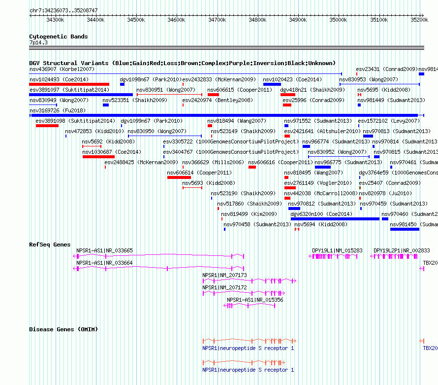Image resolution: width=438 pixels, height=385 pixels.
Task: Click the 34700k mark on the ruler
Action: tap(218, 20)
